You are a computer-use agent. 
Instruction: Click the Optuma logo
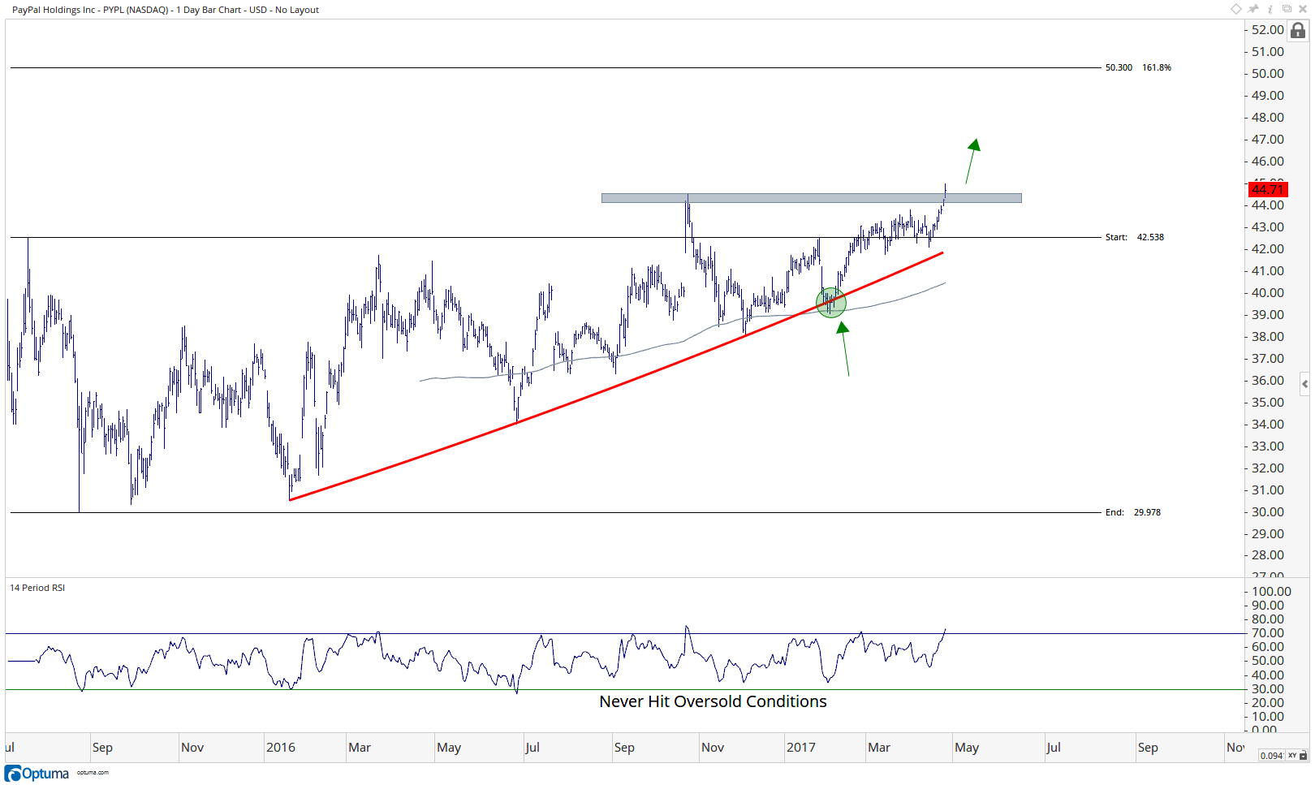37,774
